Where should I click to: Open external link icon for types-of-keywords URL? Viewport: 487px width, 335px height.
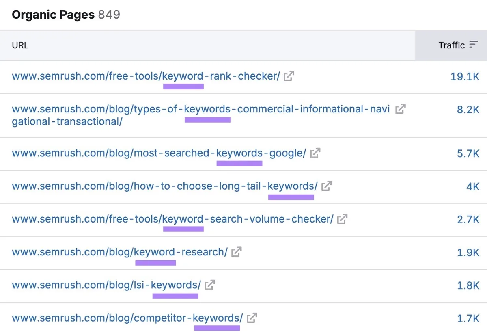point(400,109)
